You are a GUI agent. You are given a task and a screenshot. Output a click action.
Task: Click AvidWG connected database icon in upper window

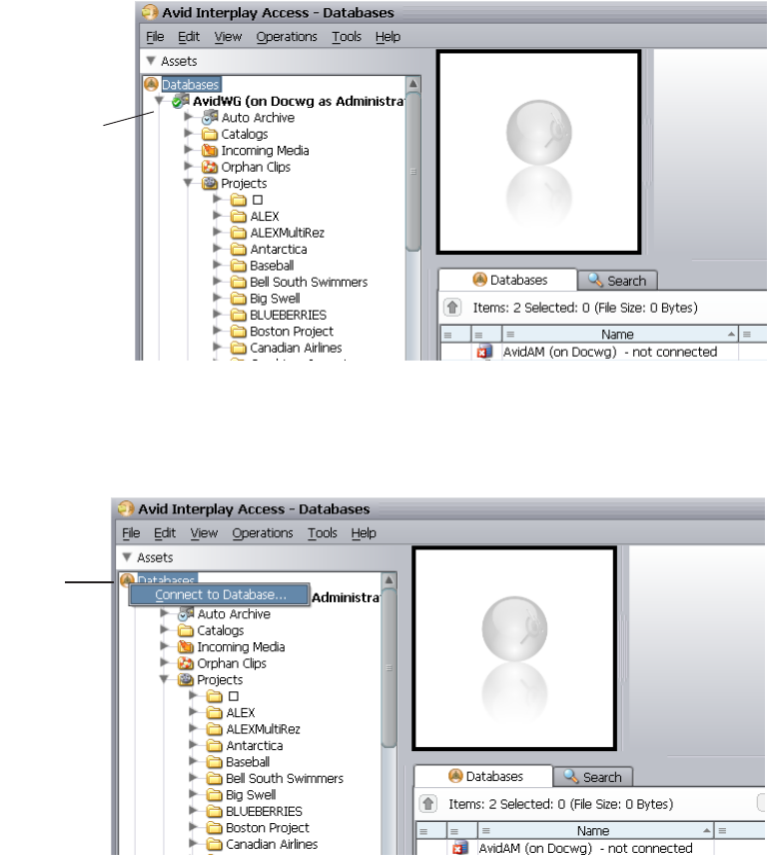(x=180, y=101)
